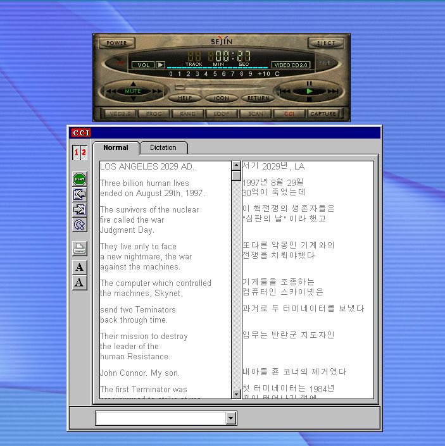Switch to the Dictation tab

click(x=163, y=147)
